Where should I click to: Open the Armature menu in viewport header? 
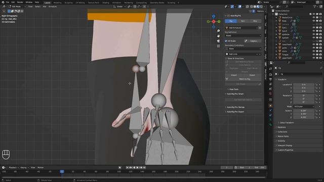tap(53, 7)
